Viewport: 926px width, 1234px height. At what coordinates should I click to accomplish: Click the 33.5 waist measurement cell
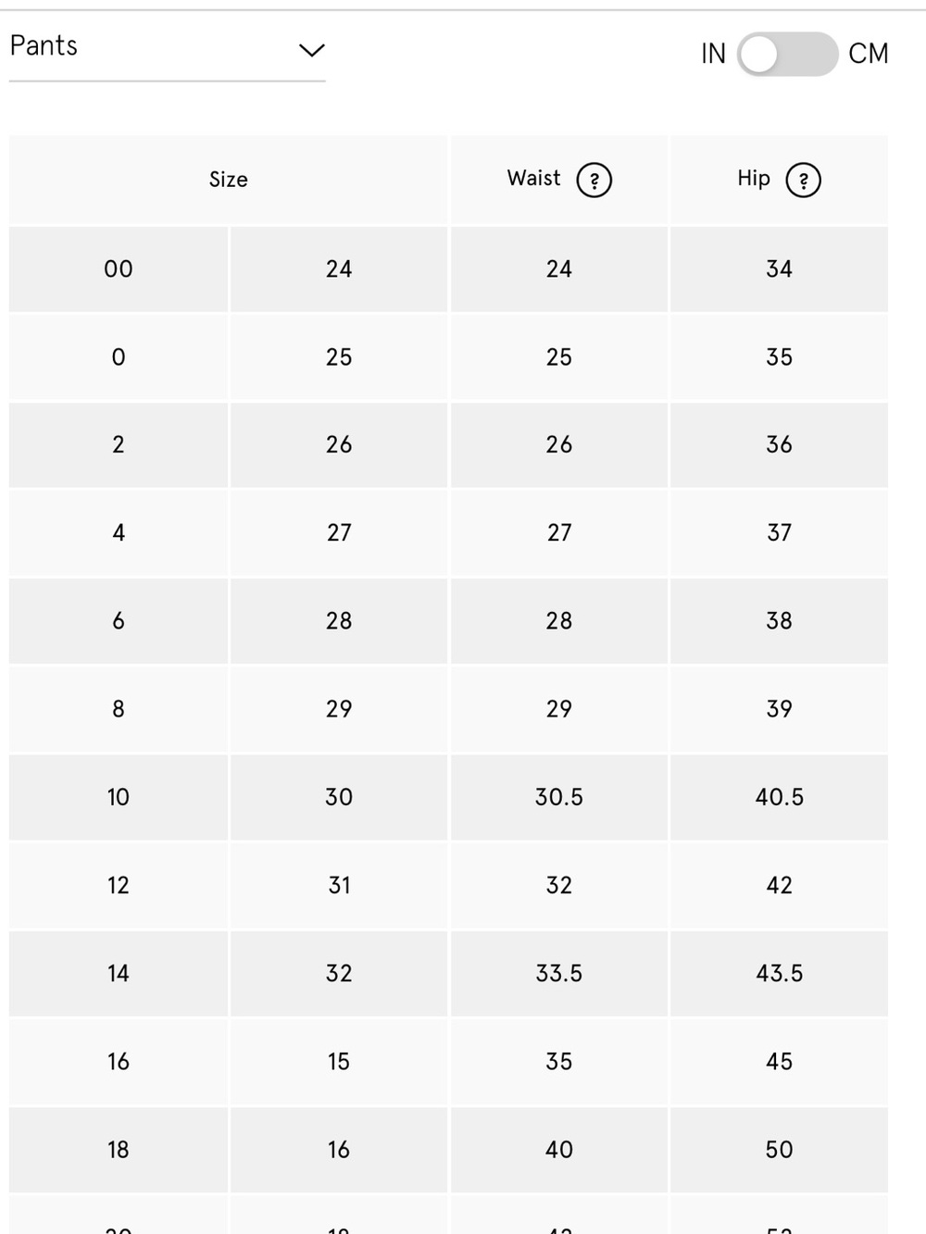[x=559, y=973]
